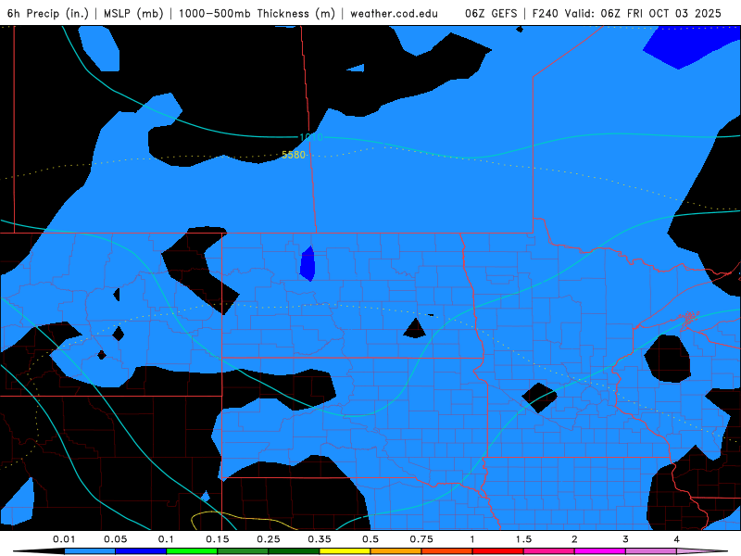
Task: Select the "06Z FRI OCT 03 2025" valid time
Action: pyautogui.click(x=660, y=13)
